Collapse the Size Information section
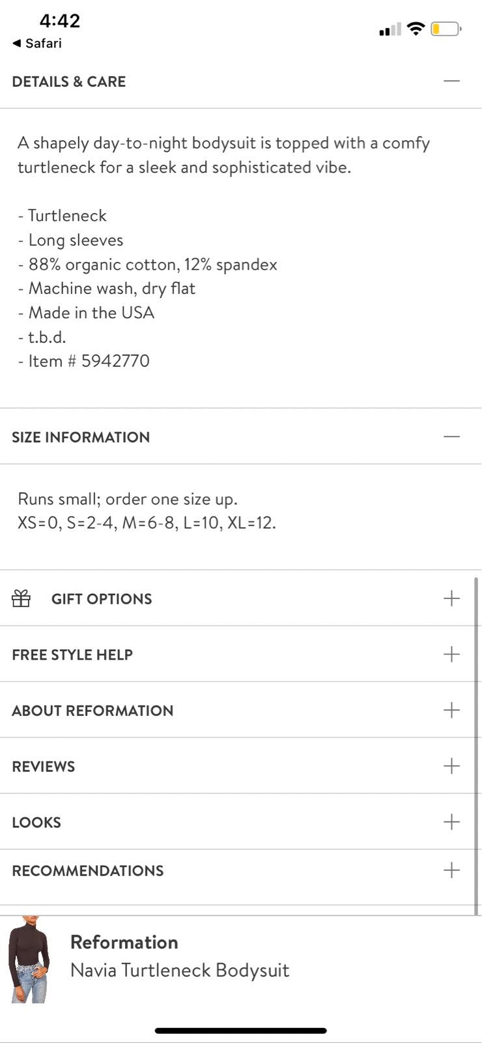 coord(451,436)
